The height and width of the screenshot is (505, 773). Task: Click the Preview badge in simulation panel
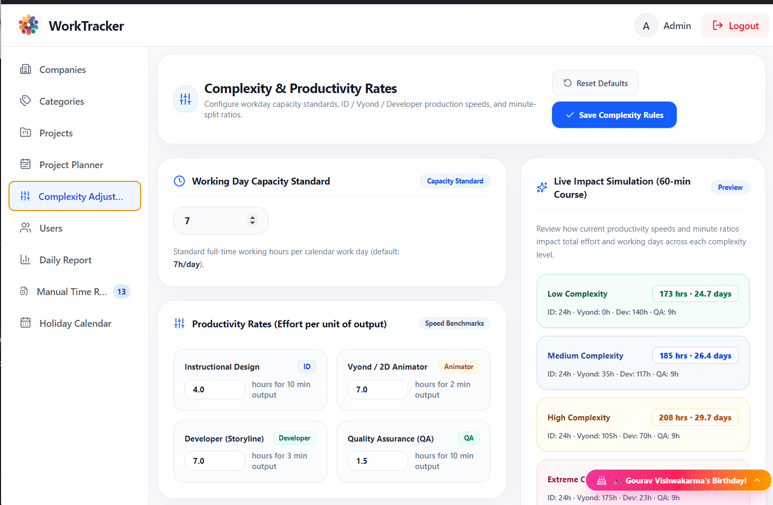click(x=730, y=187)
